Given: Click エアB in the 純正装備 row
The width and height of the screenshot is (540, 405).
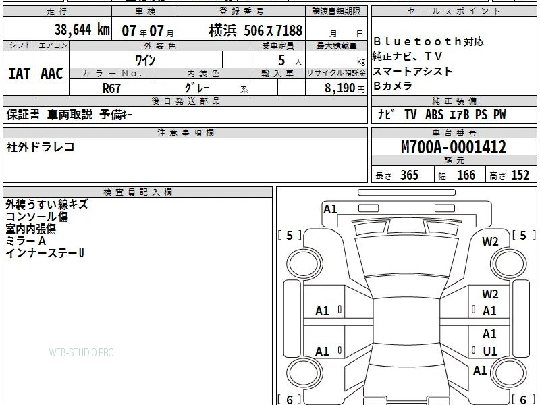Looking at the screenshot, I should click(x=460, y=115).
